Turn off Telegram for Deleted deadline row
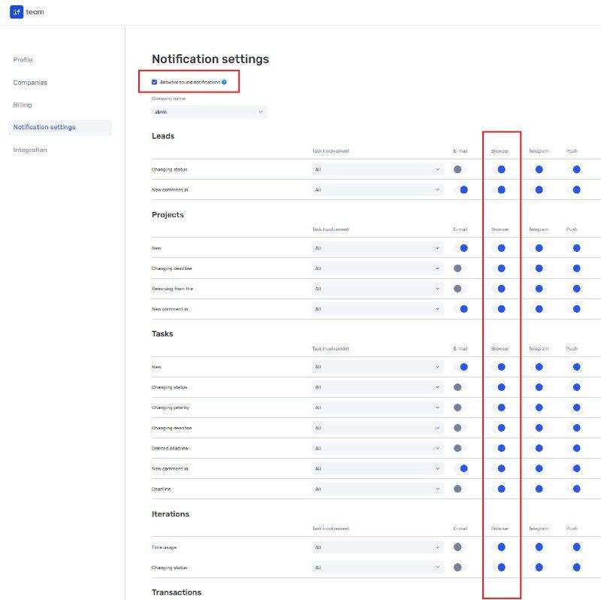This screenshot has height=600, width=601. [536, 448]
